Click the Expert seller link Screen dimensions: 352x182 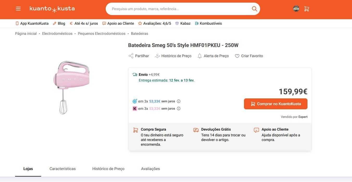[x=303, y=117]
